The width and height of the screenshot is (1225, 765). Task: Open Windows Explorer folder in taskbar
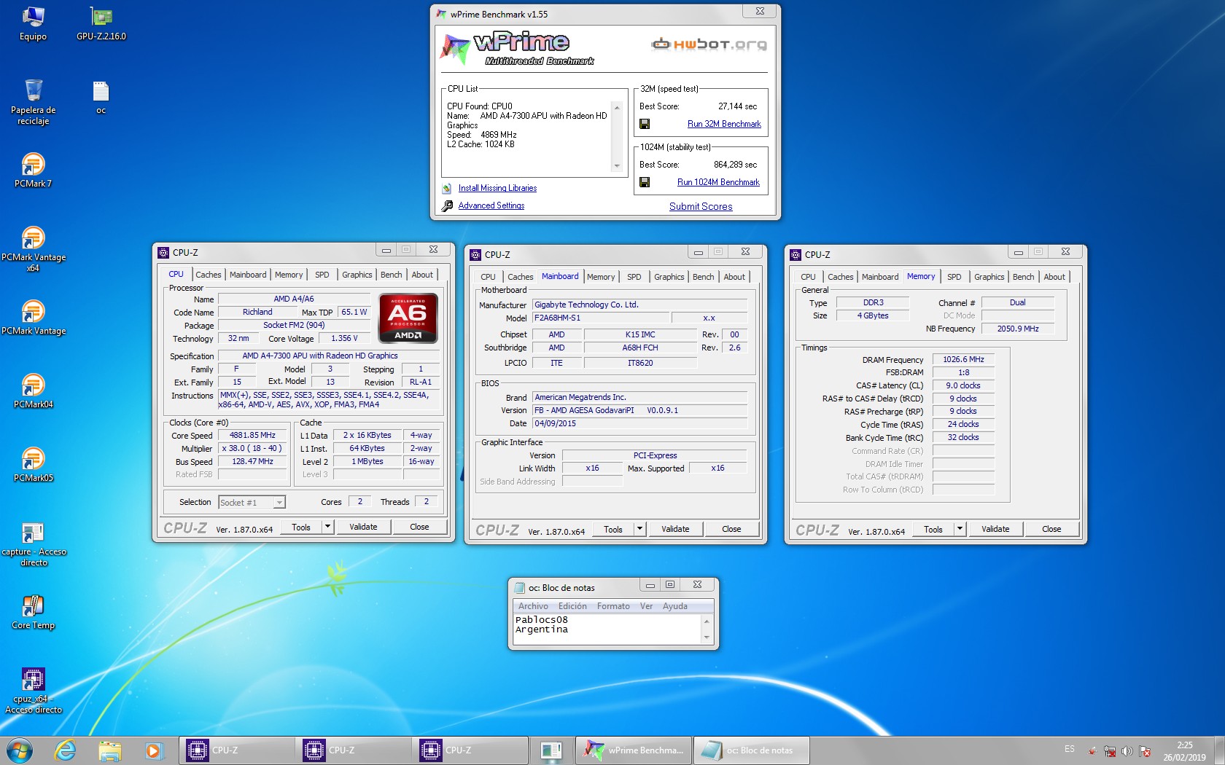tap(109, 750)
